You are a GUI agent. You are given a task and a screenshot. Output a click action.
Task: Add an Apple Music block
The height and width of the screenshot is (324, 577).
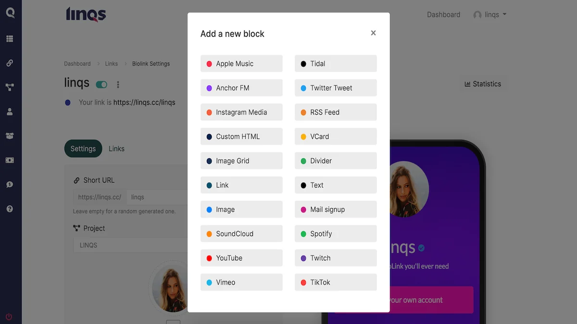(x=241, y=64)
